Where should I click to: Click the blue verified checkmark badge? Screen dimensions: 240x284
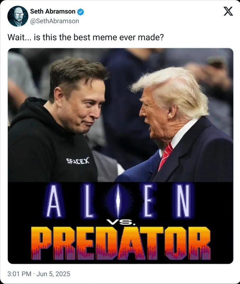80,12
